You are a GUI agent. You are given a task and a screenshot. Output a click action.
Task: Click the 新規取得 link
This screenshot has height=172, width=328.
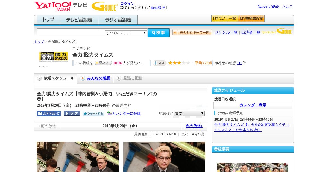point(158,8)
